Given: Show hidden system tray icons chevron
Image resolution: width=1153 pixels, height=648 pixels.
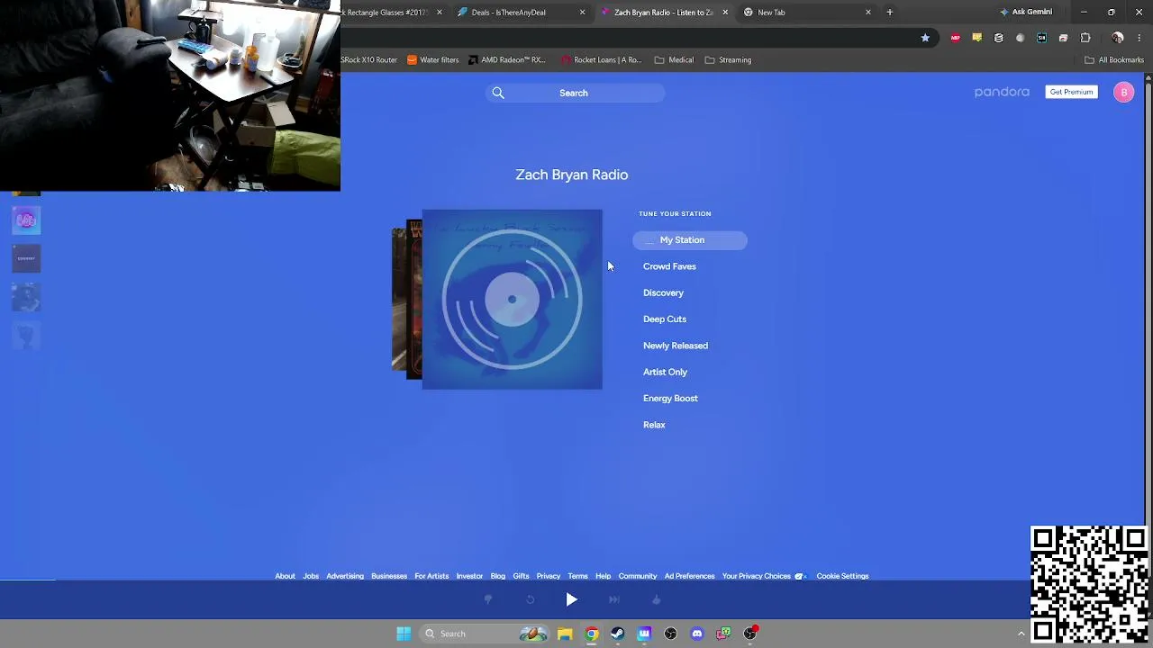Looking at the screenshot, I should pos(1021,634).
